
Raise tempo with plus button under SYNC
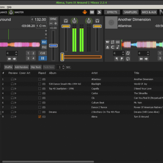pyautogui.click(x=55, y=23)
